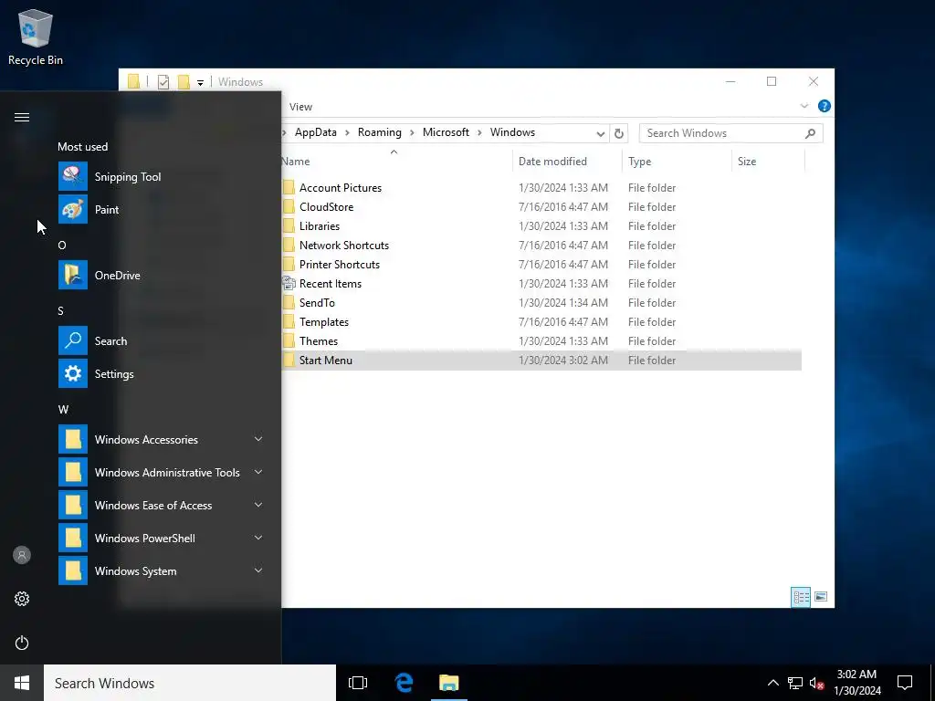Expand the Windows PowerShell chevron
Viewport: 935px width, 701px height.
point(258,538)
